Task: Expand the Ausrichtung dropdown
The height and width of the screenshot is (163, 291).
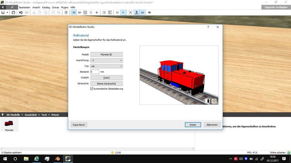Action: tap(106, 60)
